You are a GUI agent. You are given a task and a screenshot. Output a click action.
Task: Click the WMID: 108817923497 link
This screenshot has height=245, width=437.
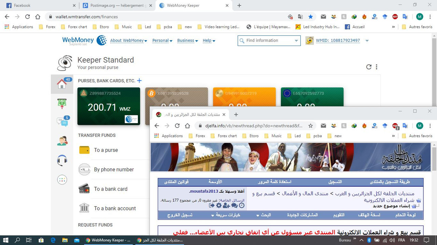(338, 40)
